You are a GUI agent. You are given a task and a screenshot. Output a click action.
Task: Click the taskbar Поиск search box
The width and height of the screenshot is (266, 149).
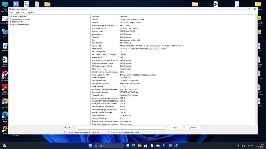(109, 146)
